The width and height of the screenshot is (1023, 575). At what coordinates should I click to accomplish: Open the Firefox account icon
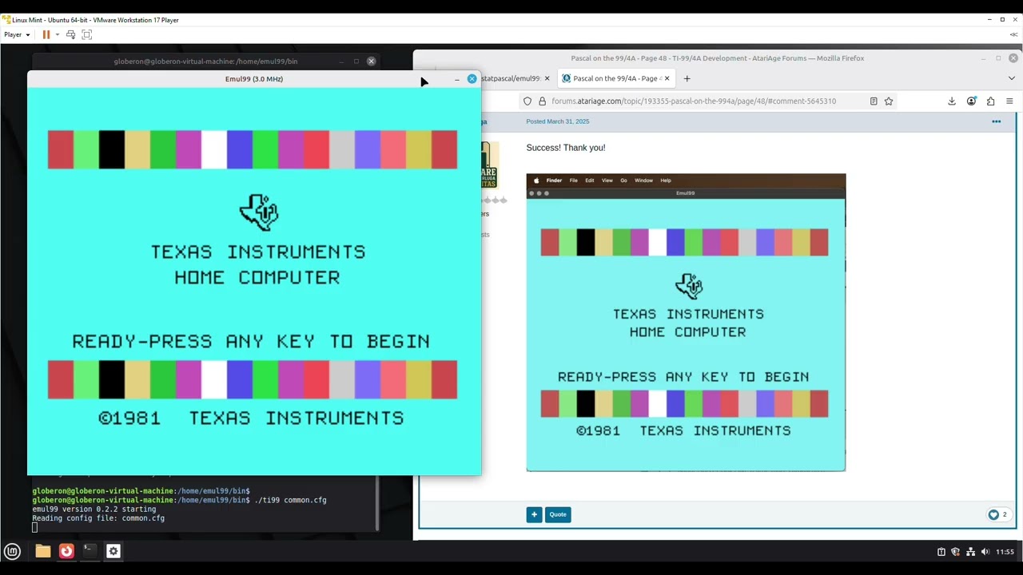(971, 101)
